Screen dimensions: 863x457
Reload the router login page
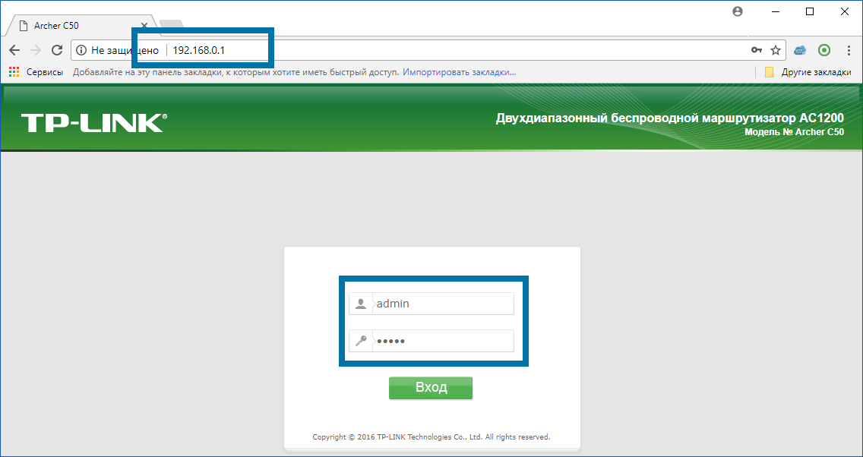click(x=56, y=50)
